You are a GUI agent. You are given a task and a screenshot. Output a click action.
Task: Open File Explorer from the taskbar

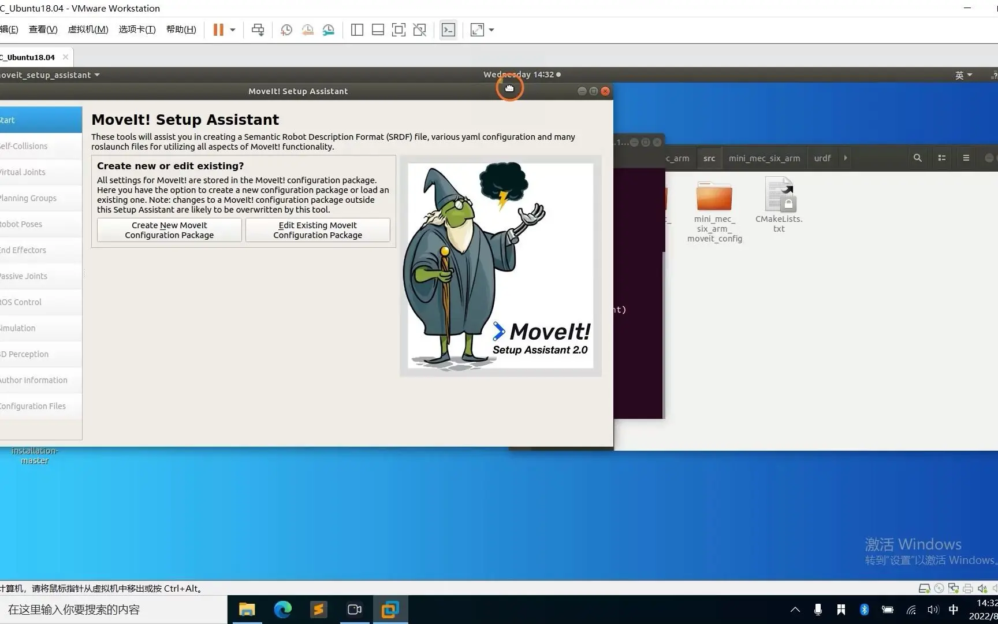(x=247, y=610)
